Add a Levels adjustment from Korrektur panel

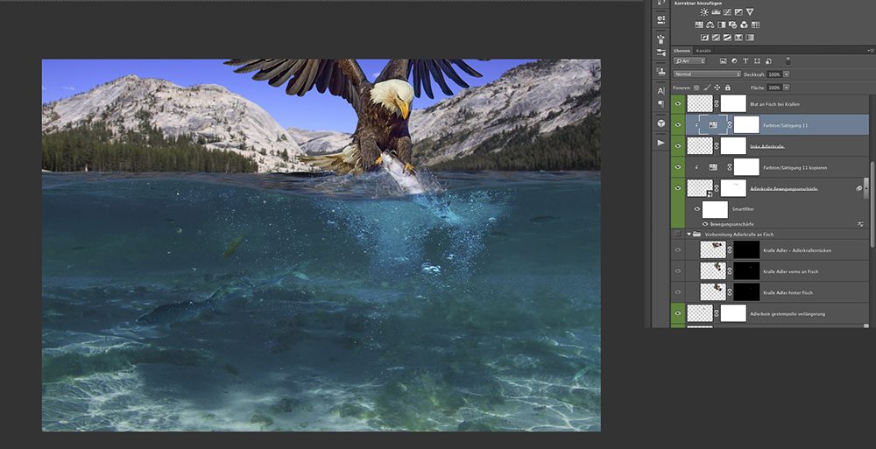pyautogui.click(x=717, y=12)
